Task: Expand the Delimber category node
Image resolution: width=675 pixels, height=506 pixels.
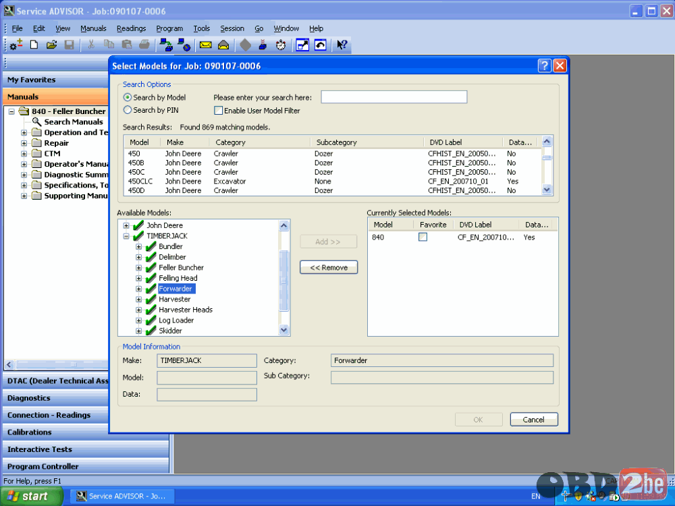Action: [138, 257]
